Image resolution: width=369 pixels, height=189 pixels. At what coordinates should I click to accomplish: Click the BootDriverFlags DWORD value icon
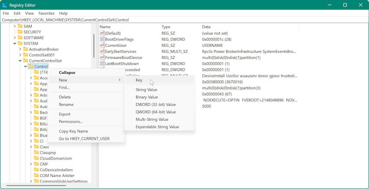click(x=102, y=39)
